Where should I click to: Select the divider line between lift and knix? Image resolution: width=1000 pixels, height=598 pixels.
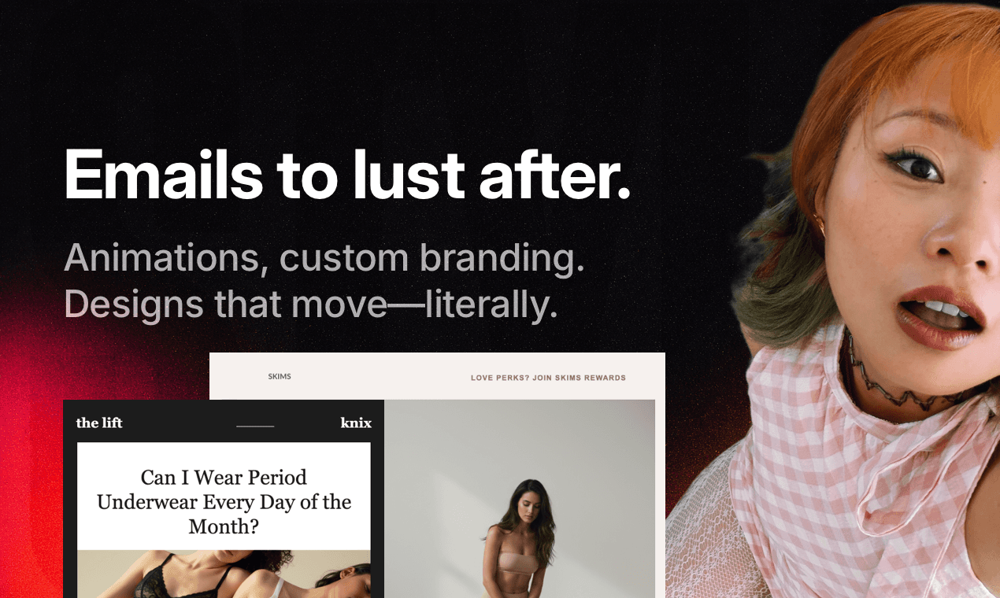tap(255, 426)
